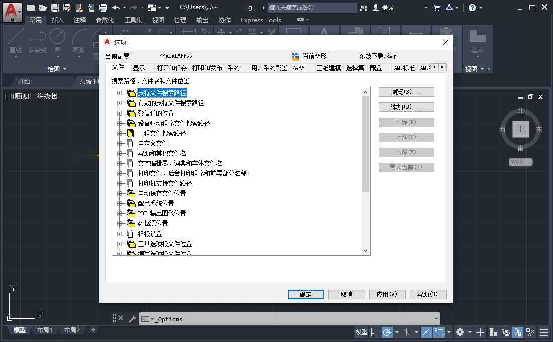
Task: Select 工程文件搜索路径 in the tree
Action: click(x=162, y=133)
